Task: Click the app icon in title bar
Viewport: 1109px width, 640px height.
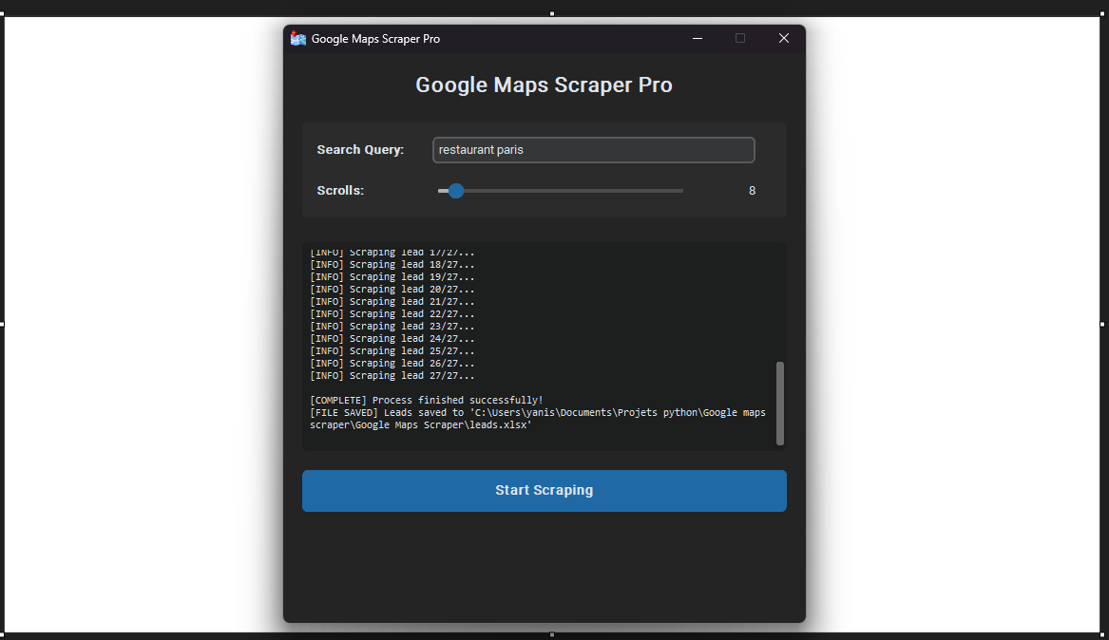Action: click(298, 38)
